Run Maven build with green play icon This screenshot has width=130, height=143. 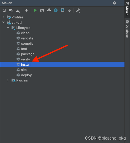click(35, 10)
